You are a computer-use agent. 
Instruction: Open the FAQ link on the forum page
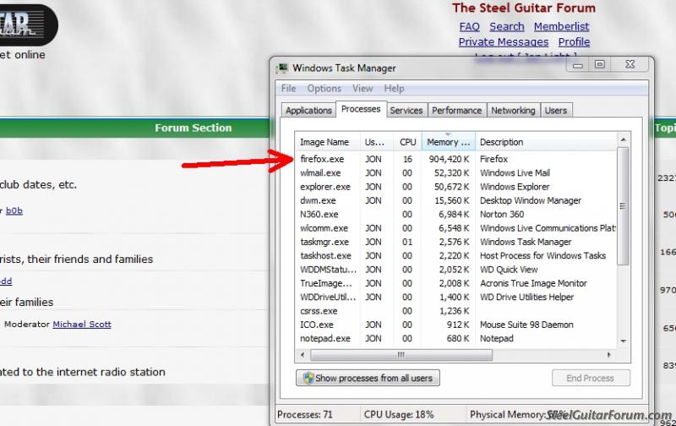pyautogui.click(x=470, y=27)
